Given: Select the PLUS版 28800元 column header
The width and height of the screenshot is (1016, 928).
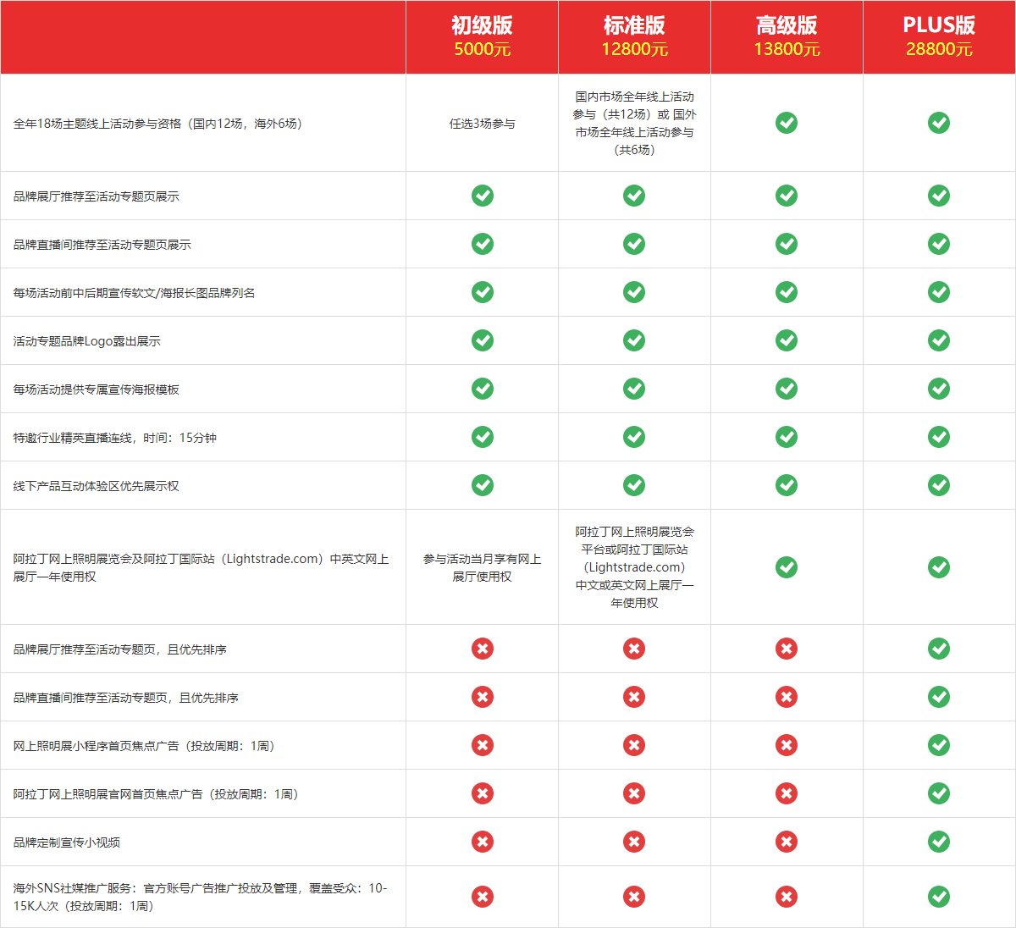Looking at the screenshot, I should coord(939,37).
